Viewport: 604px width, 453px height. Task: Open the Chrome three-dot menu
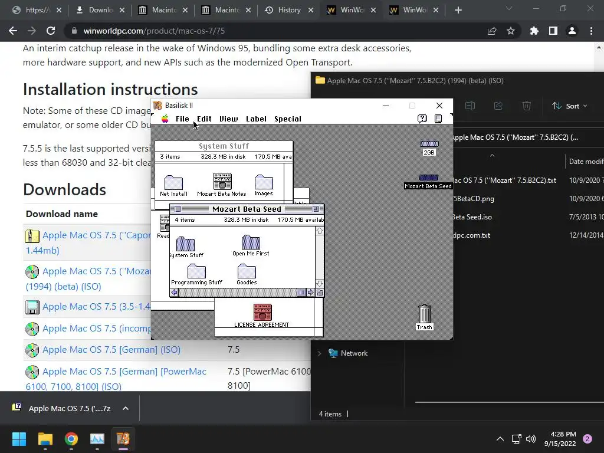(x=591, y=31)
